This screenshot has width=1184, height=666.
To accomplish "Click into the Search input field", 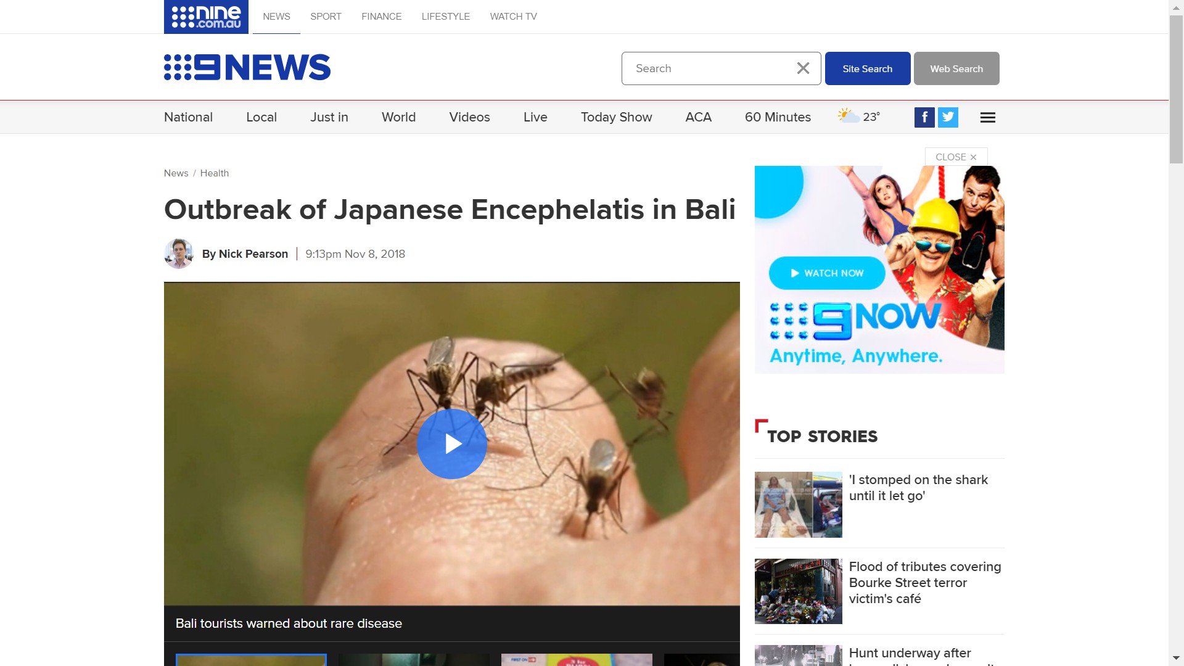I will (x=709, y=68).
